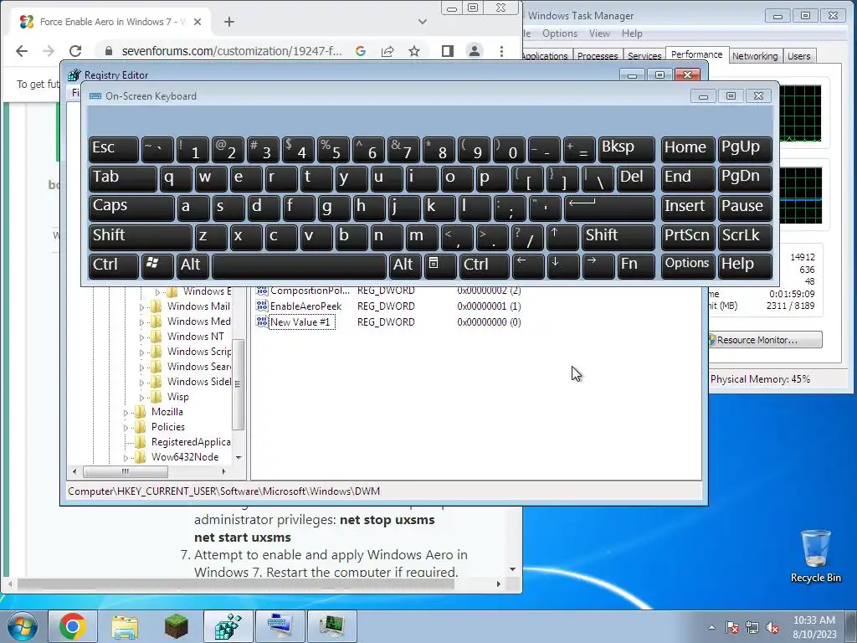
Task: Click the Esc key on the On-Screen Keyboard
Action: tap(114, 149)
